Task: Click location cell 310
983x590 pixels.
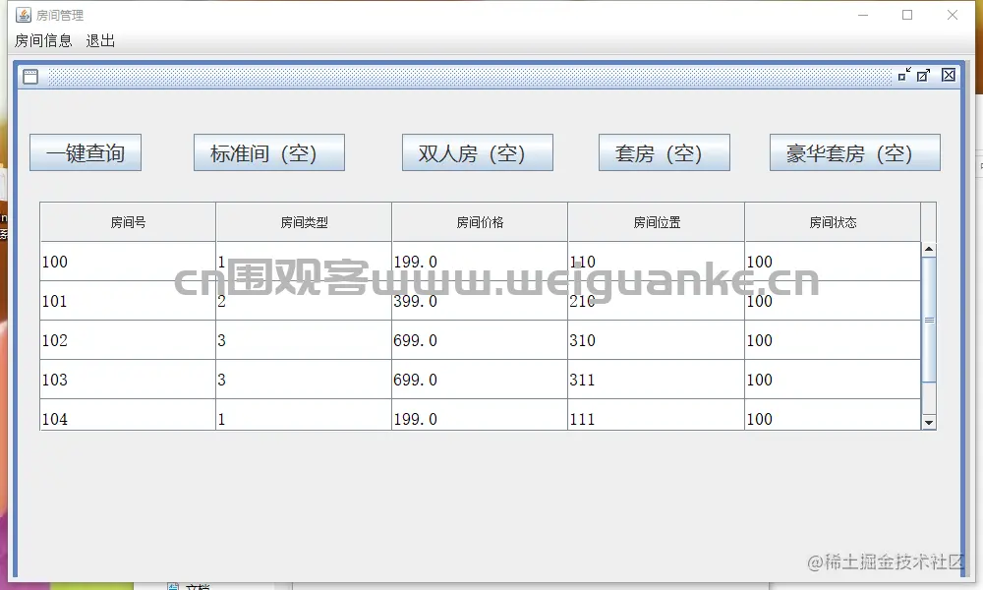Action: pyautogui.click(x=657, y=340)
